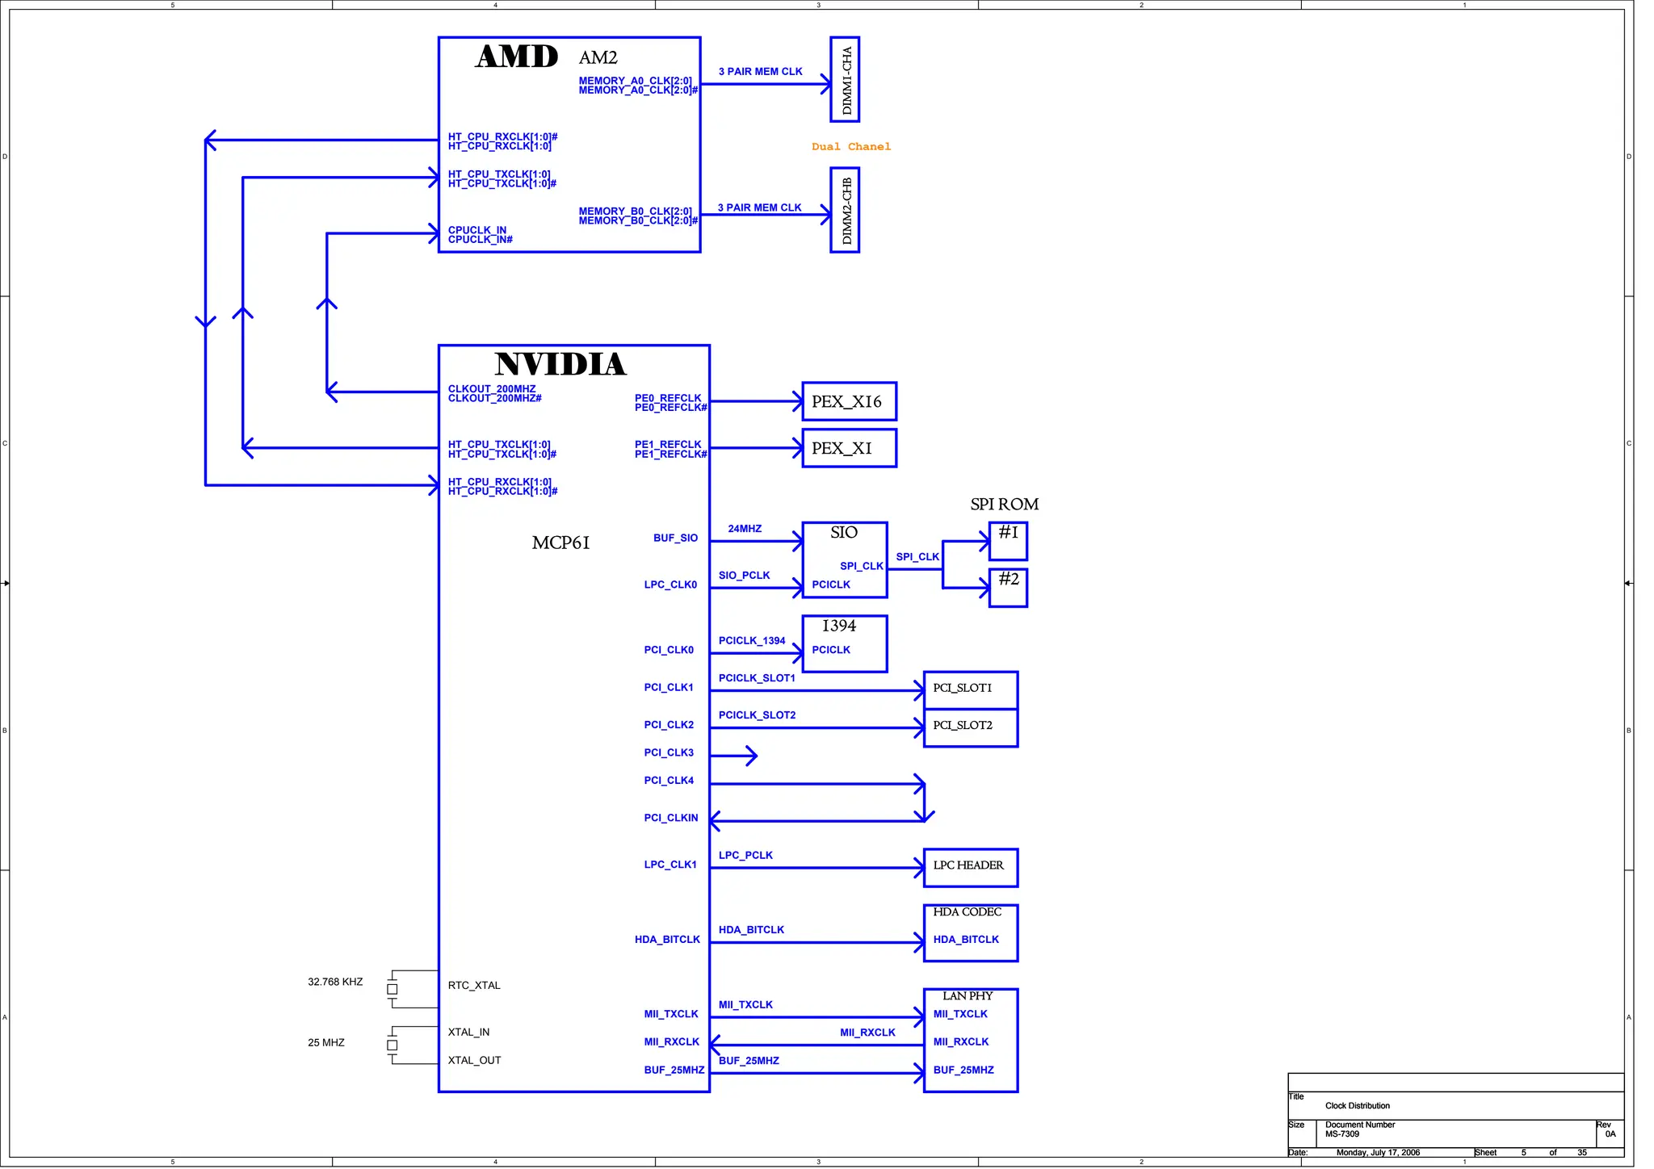The height and width of the screenshot is (1169, 1654).
Task: Click the AM2 socket label
Action: tap(598, 57)
